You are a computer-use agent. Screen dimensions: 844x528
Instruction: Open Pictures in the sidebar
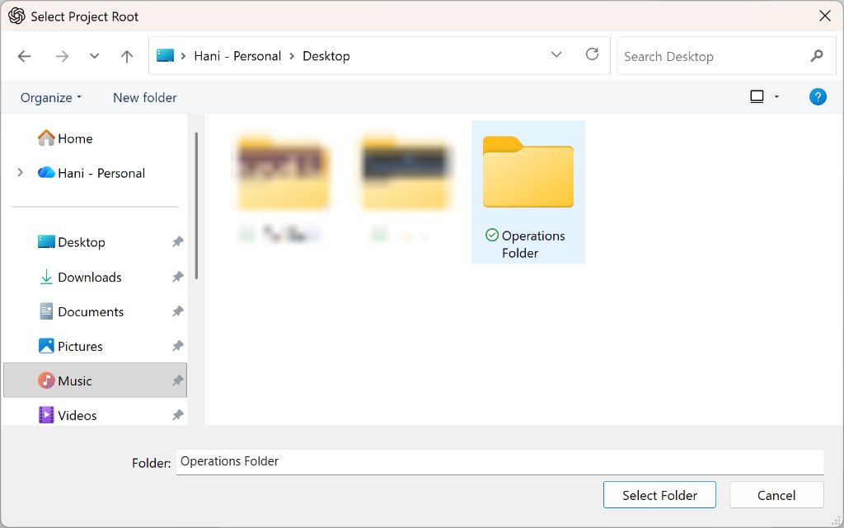70,346
